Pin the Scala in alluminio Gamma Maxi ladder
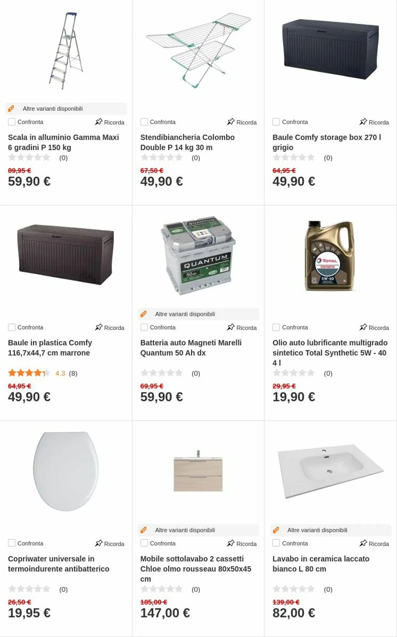The width and height of the screenshot is (397, 637). pyautogui.click(x=109, y=122)
